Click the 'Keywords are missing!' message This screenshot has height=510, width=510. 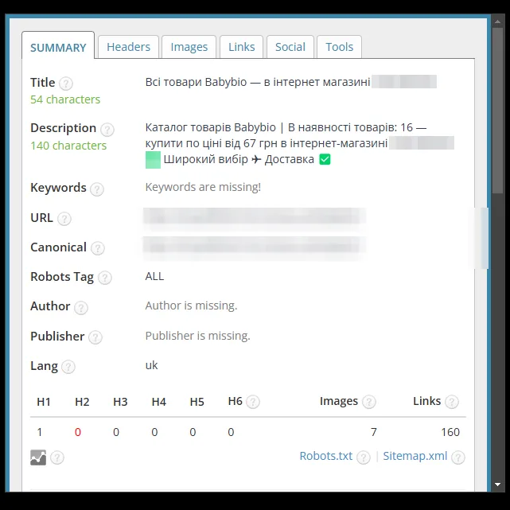pos(203,187)
